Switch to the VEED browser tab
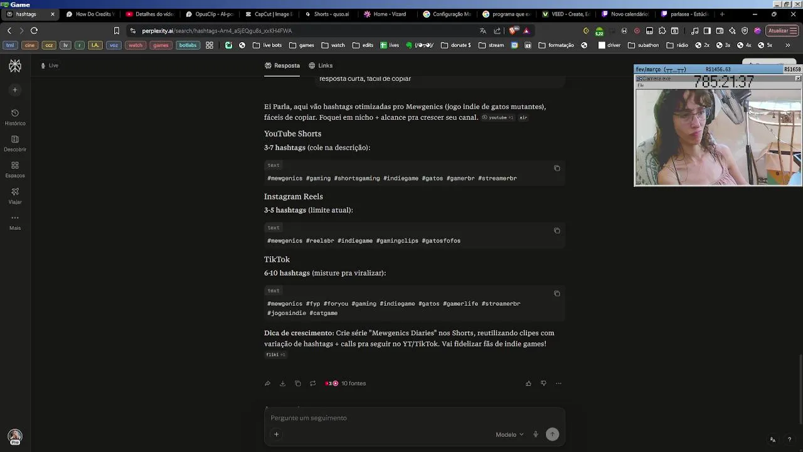Viewport: 803px width, 452px height. click(x=566, y=14)
